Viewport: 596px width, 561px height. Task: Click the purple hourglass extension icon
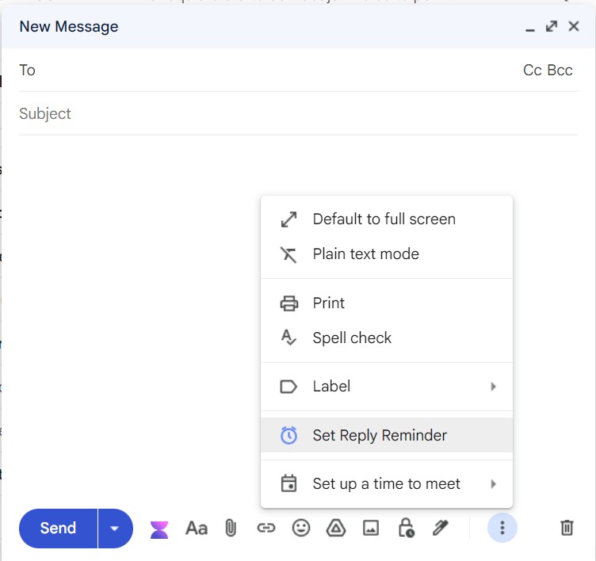tap(159, 529)
